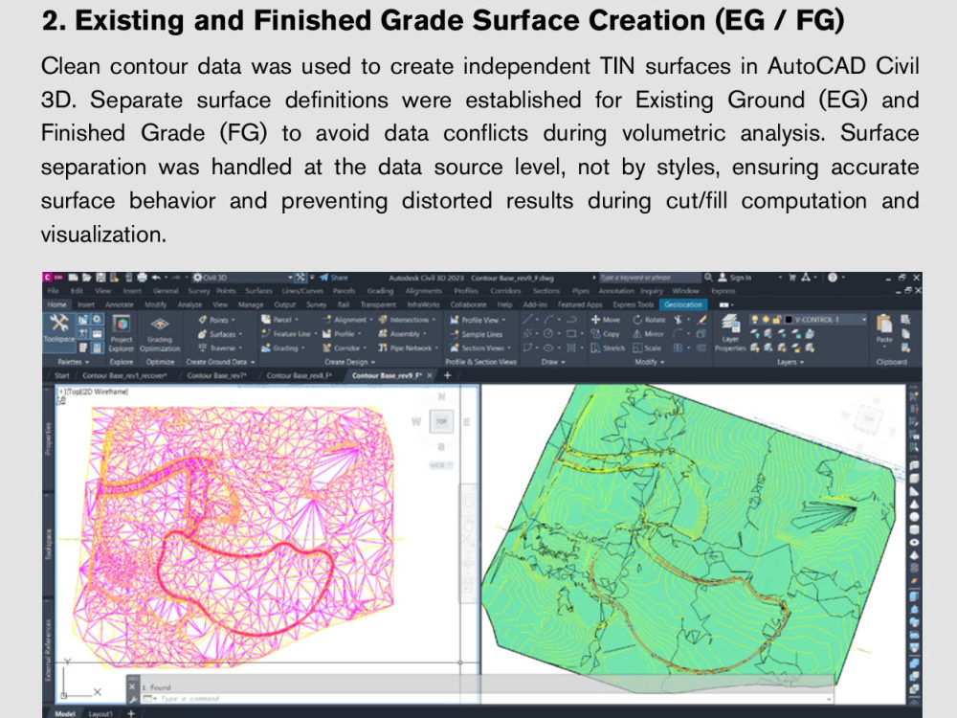Screen dimensions: 957x718
Task: Switch to the Home ribbon tab
Action: click(56, 304)
